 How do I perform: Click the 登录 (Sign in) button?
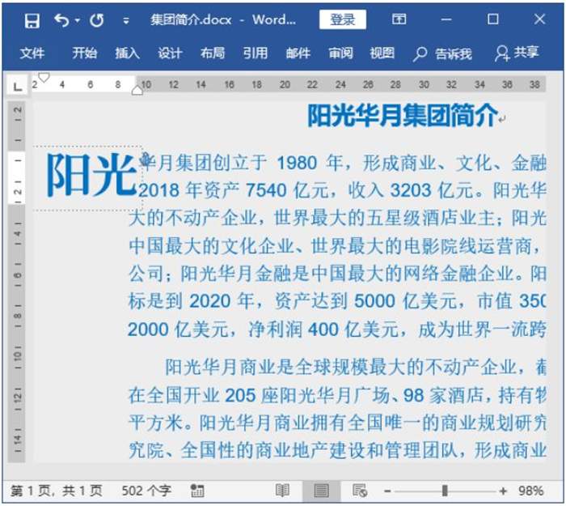click(x=342, y=20)
